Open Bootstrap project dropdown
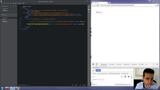The height and width of the screenshot is (90, 160). 4,15
